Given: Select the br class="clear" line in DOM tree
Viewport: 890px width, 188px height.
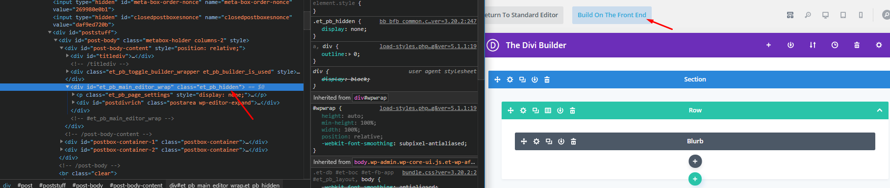Looking at the screenshot, I should [x=88, y=173].
